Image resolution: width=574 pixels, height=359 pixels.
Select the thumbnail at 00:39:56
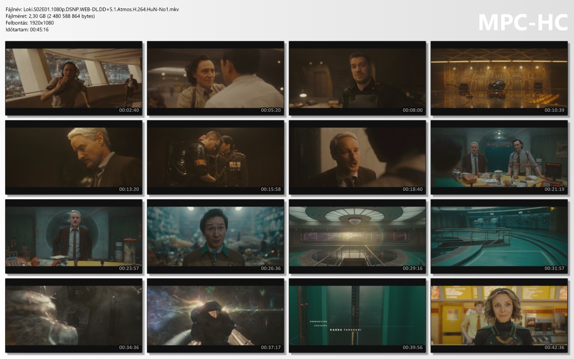pyautogui.click(x=357, y=315)
